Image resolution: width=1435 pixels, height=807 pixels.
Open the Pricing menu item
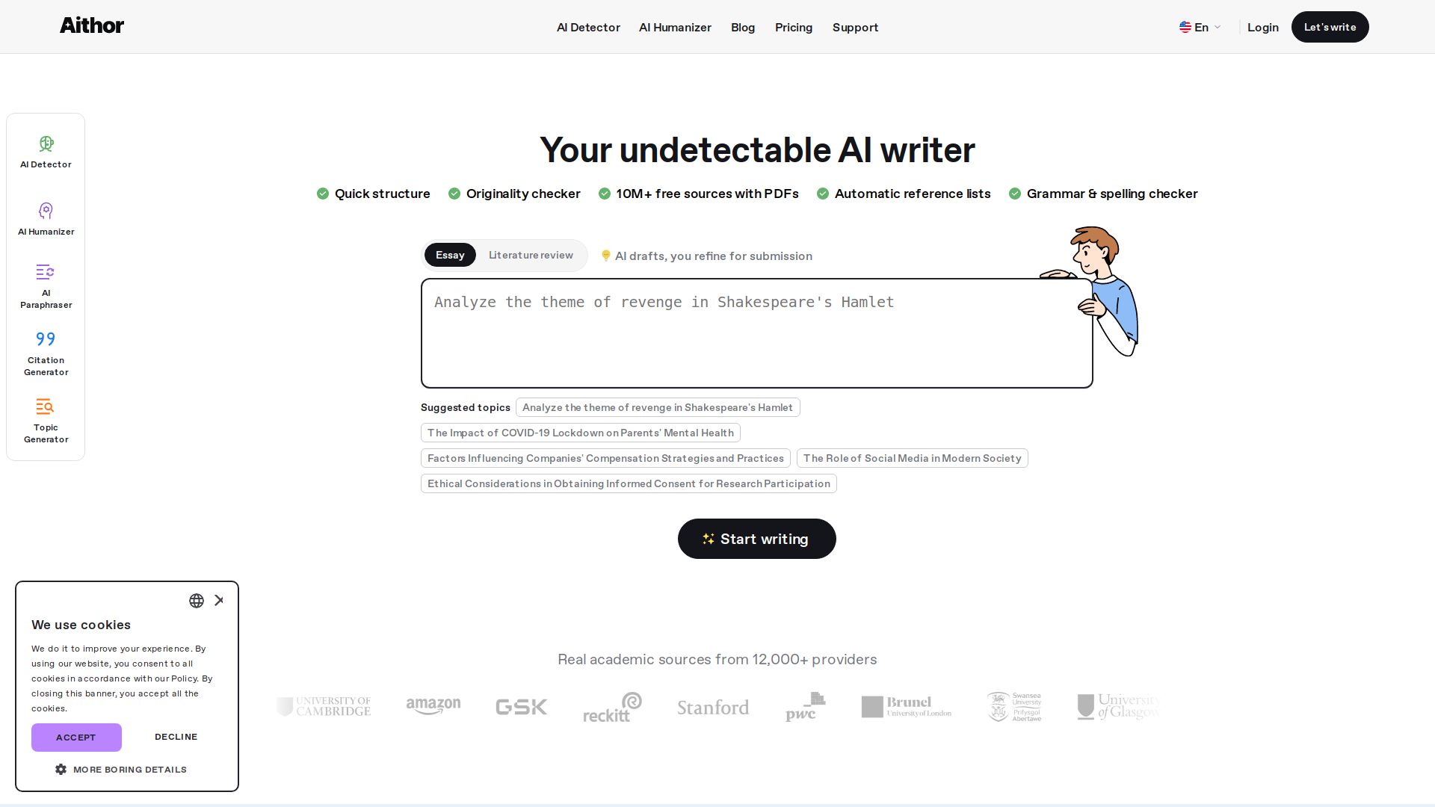[x=793, y=28]
